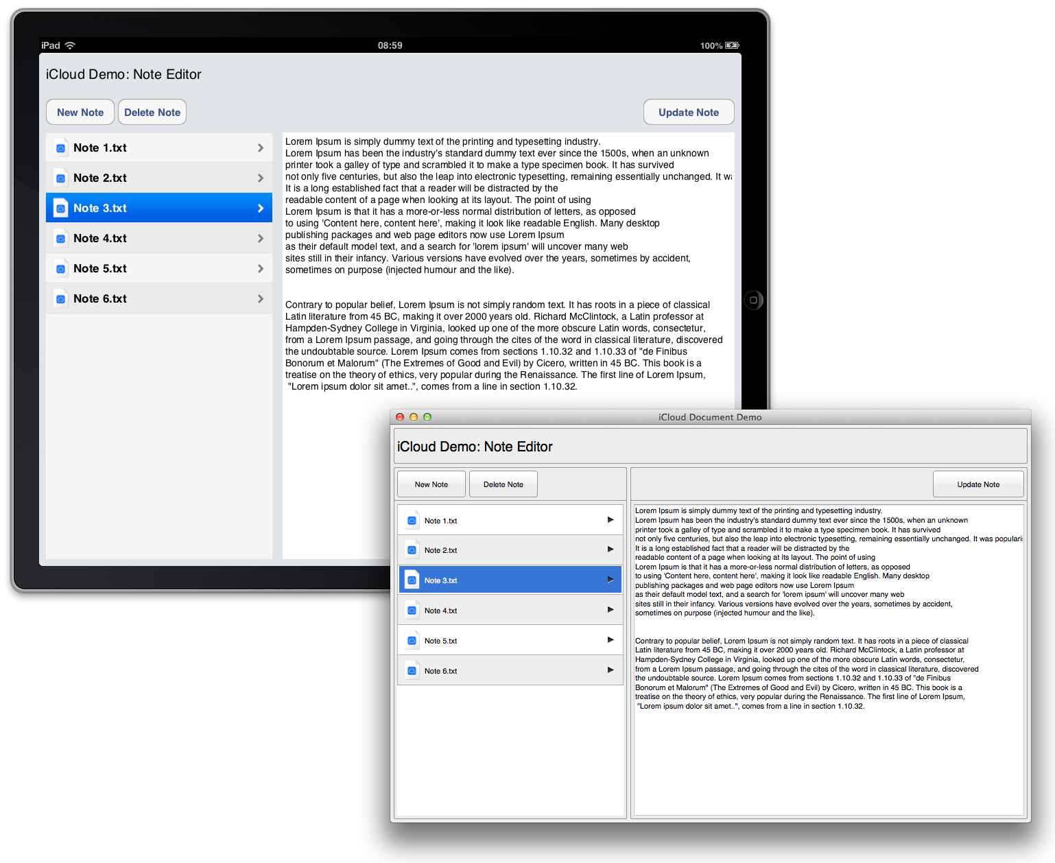Tap the chevron for Note 5.txt on iPad
1055x863 pixels.
pos(261,268)
